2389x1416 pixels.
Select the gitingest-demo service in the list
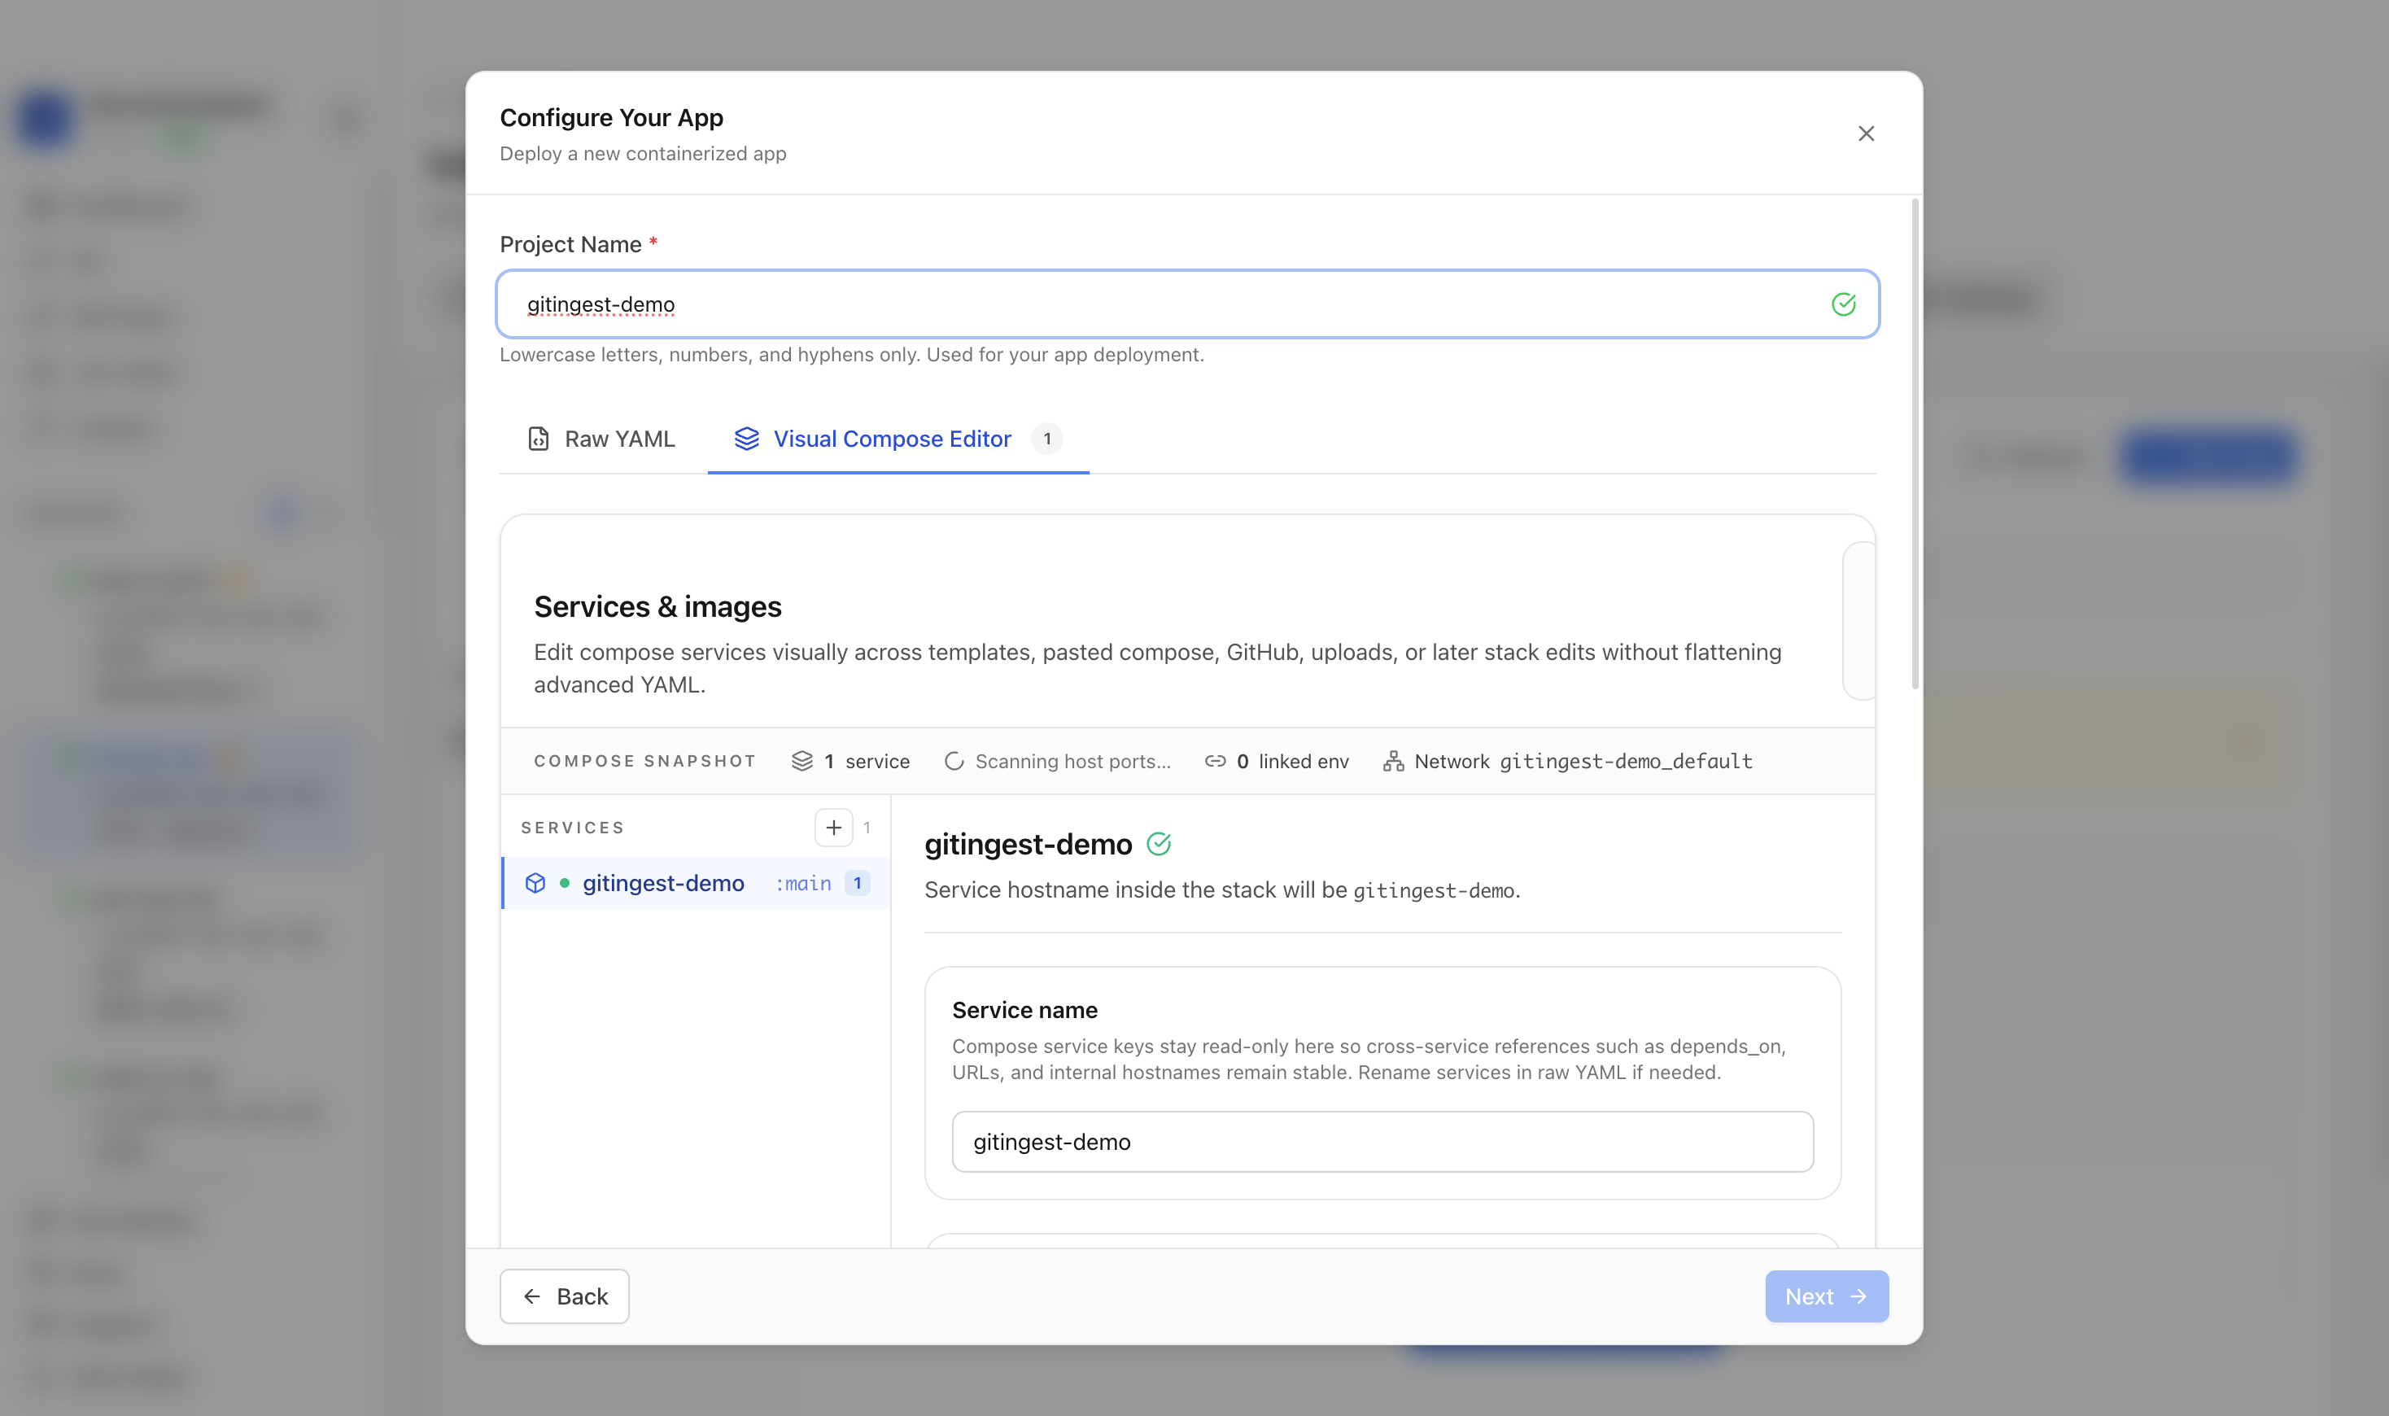click(697, 884)
